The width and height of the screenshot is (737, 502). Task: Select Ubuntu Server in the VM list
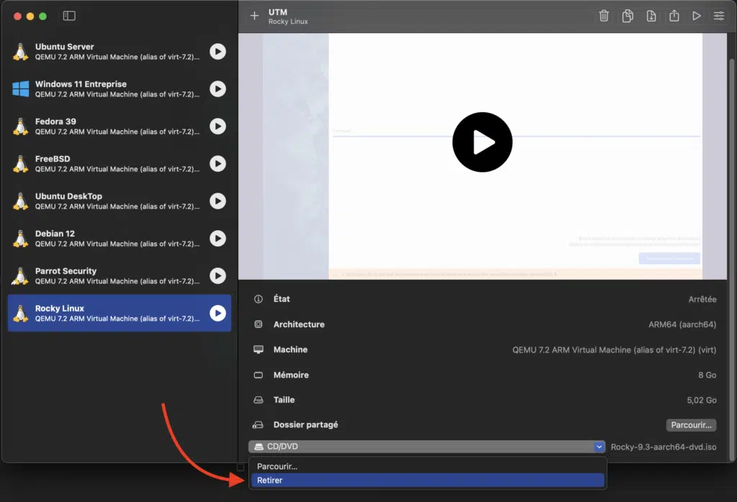click(119, 51)
